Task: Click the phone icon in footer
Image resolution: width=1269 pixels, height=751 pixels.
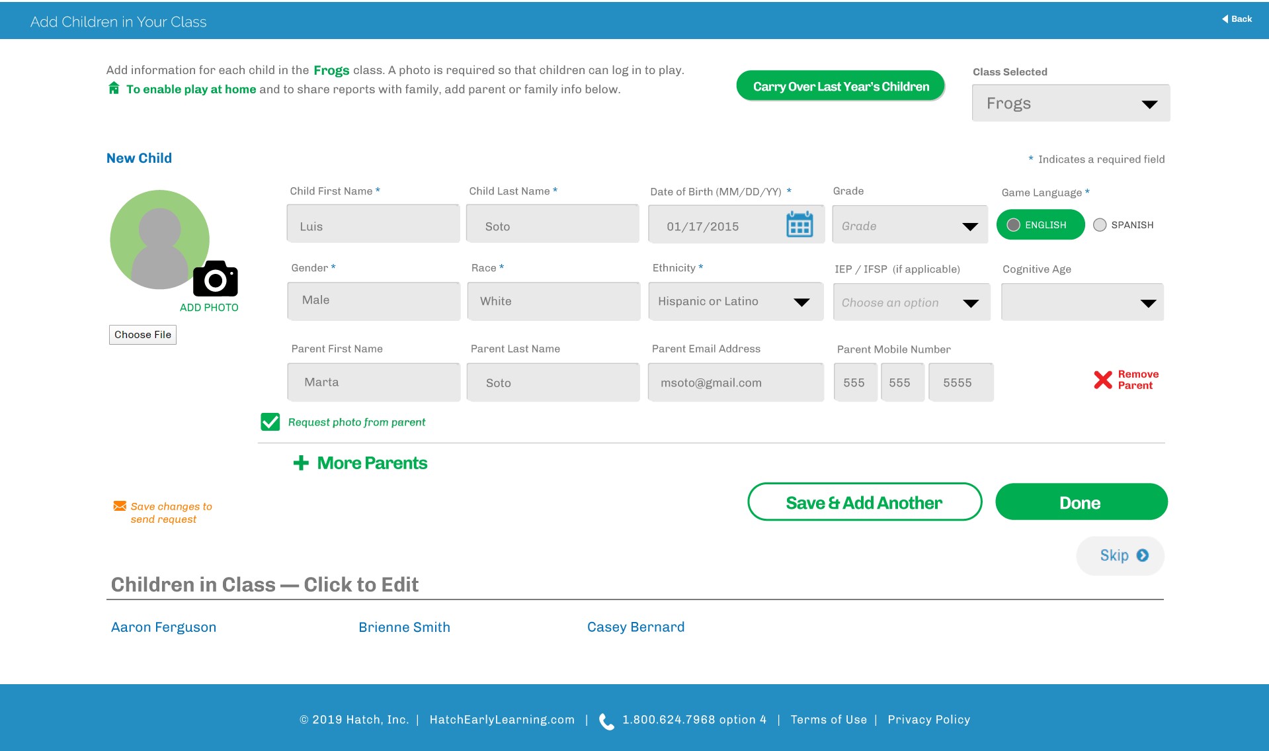Action: (606, 721)
